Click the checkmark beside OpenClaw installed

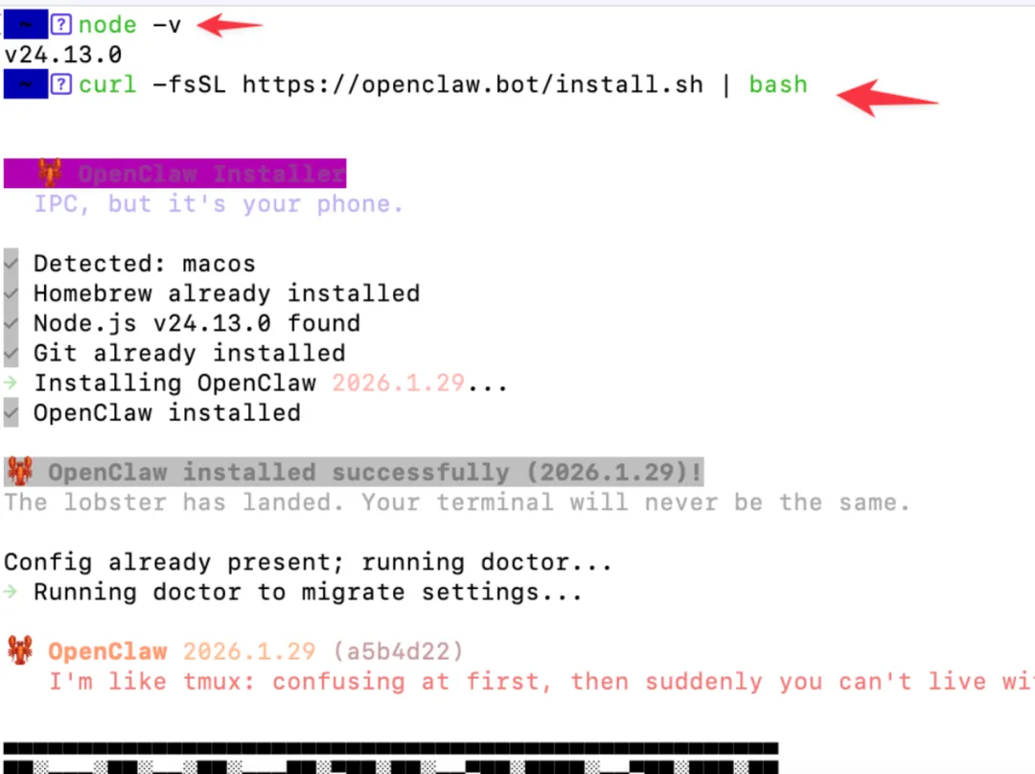coord(11,412)
